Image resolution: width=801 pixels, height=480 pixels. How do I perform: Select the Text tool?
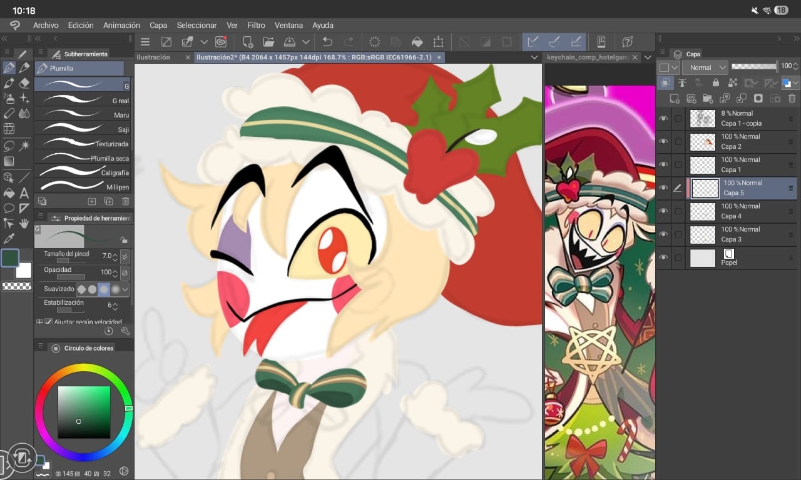point(24,193)
